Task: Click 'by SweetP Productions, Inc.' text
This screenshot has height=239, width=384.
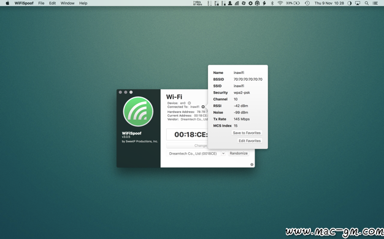Action: point(140,141)
